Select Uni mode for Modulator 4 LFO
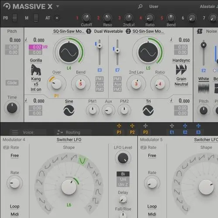The image size is (218, 218). [123, 179]
